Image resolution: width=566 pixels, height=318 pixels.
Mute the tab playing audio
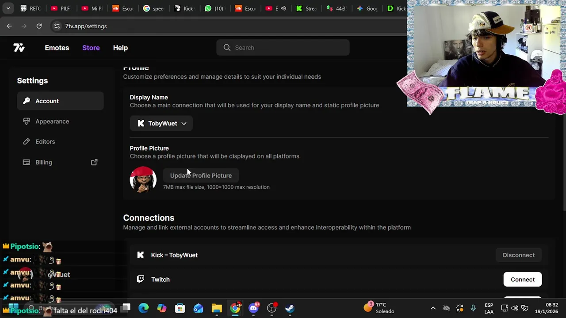283,8
